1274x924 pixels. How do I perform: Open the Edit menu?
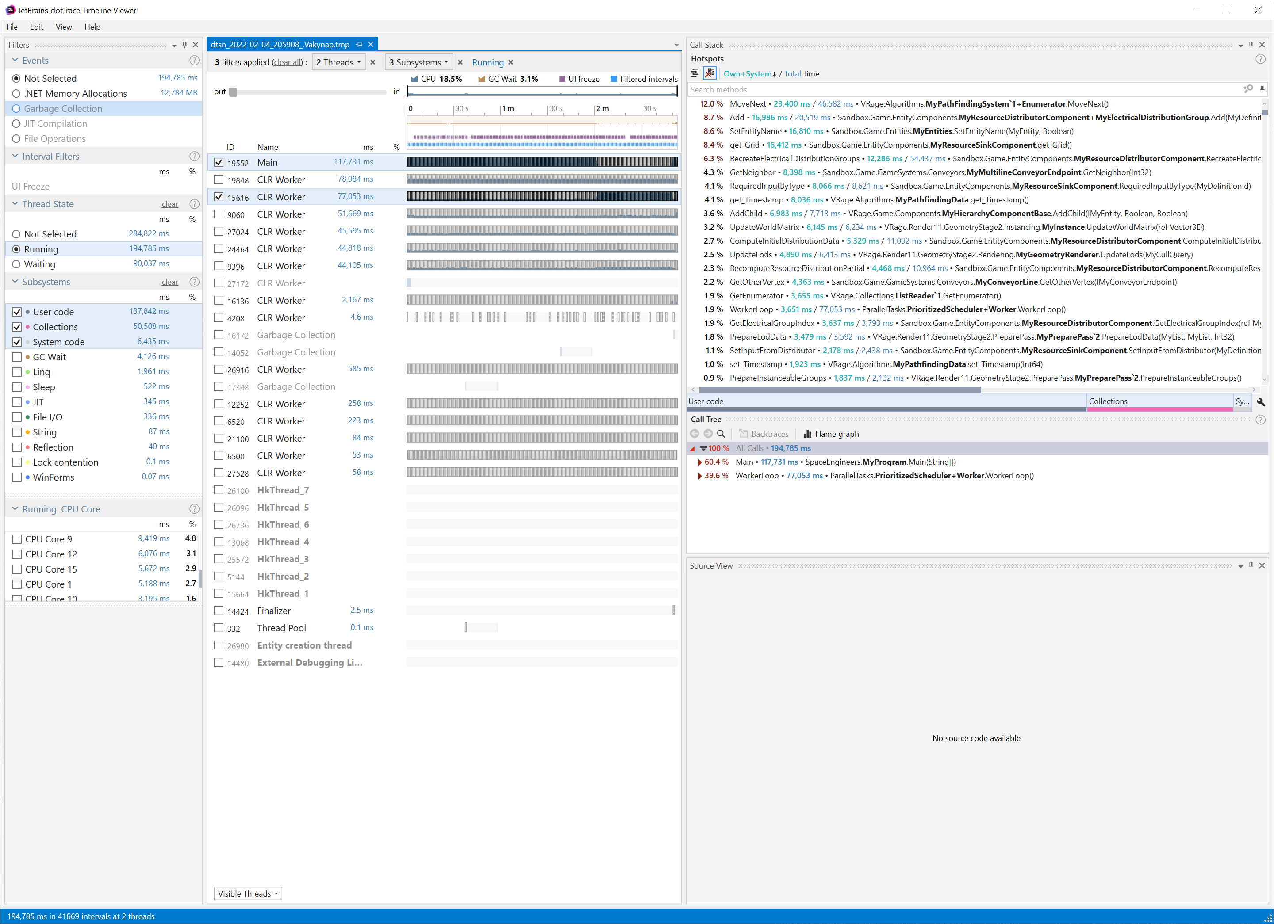click(x=37, y=27)
